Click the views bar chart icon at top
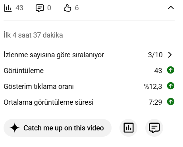Screen dimensions: 183x147 (8, 8)
